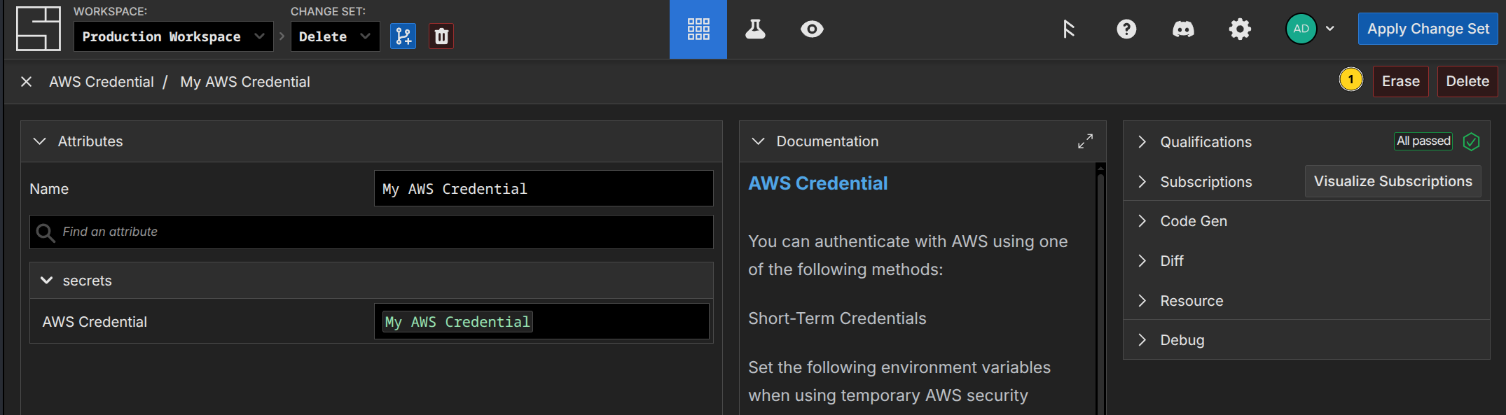
Task: Open the Delete change set dropdown
Action: click(x=335, y=36)
